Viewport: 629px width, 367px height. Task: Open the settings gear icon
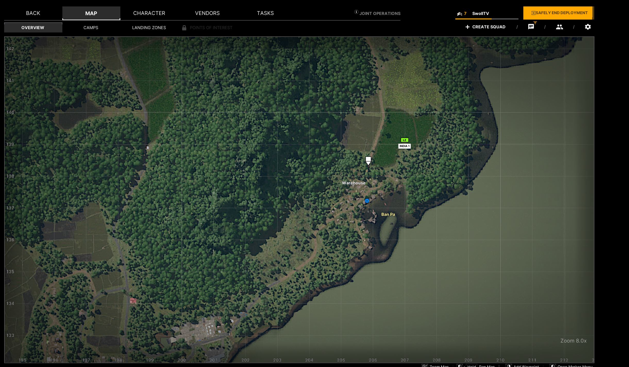pyautogui.click(x=588, y=27)
